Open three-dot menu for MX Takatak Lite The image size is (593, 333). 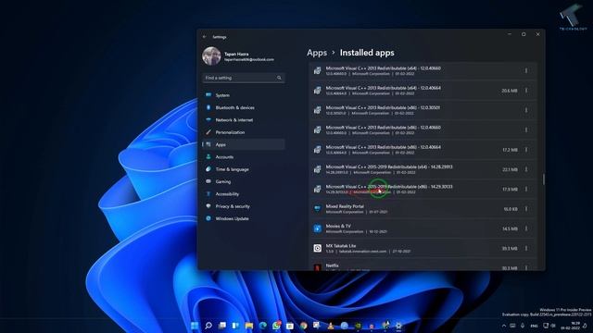(526, 249)
